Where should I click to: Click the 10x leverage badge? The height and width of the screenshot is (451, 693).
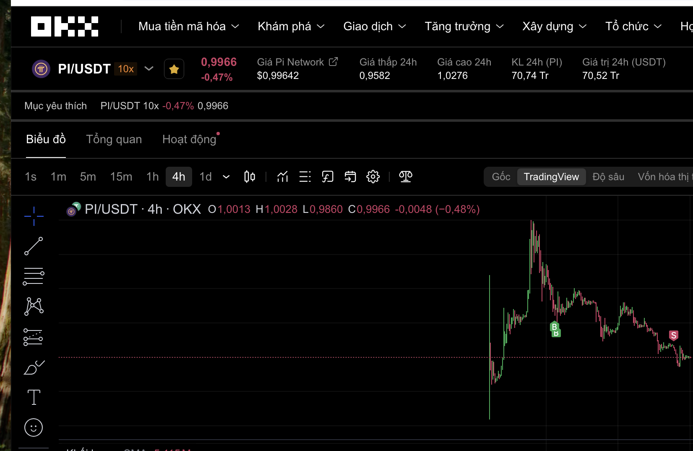pyautogui.click(x=126, y=69)
